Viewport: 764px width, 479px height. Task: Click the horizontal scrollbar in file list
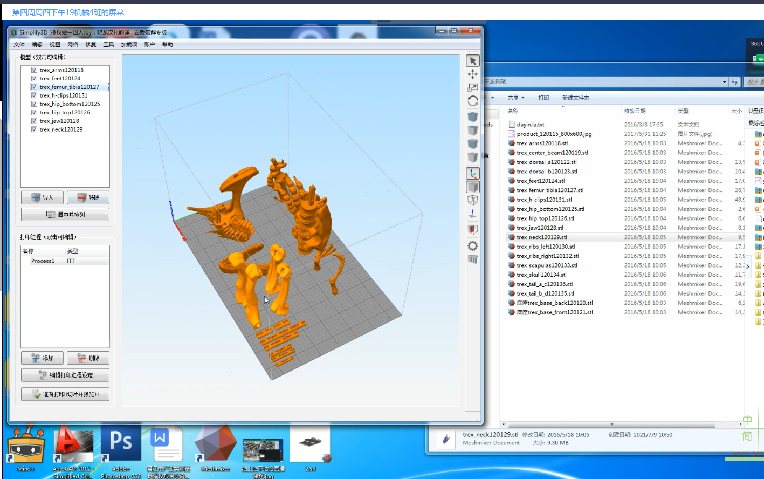(611, 425)
